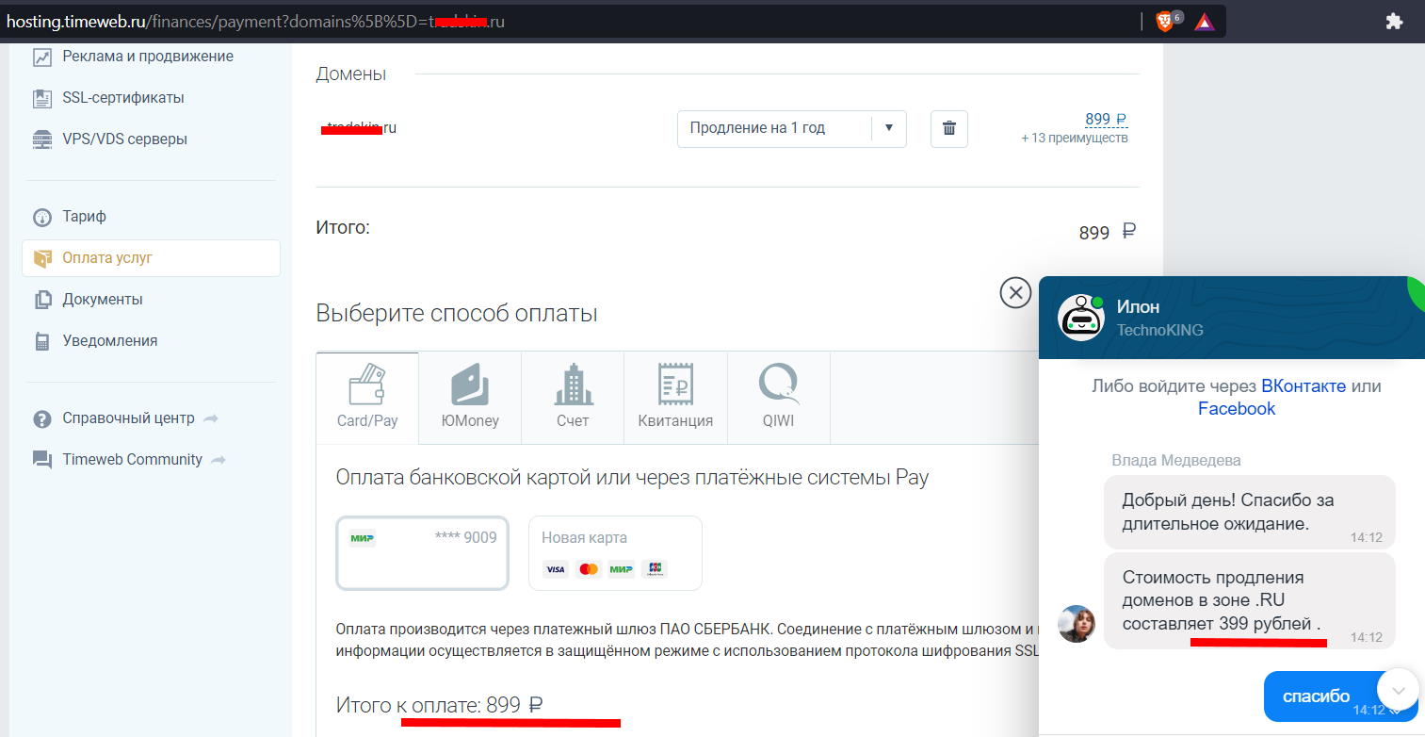
Task: Select the ЮMoney payment tab
Action: click(470, 398)
